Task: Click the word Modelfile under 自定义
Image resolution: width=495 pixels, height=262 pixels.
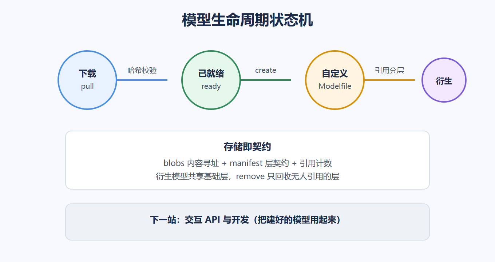Action: [335, 86]
